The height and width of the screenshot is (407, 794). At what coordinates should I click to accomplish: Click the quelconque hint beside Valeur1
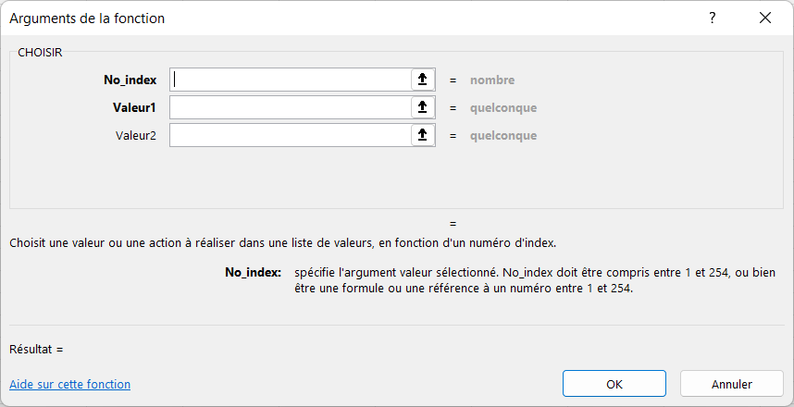(x=503, y=108)
